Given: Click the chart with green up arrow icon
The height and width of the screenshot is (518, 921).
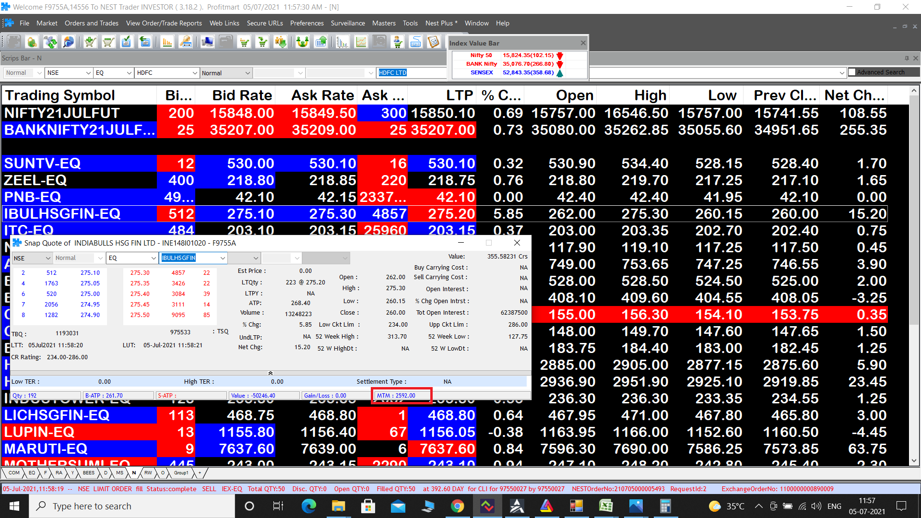Looking at the screenshot, I should (321, 42).
